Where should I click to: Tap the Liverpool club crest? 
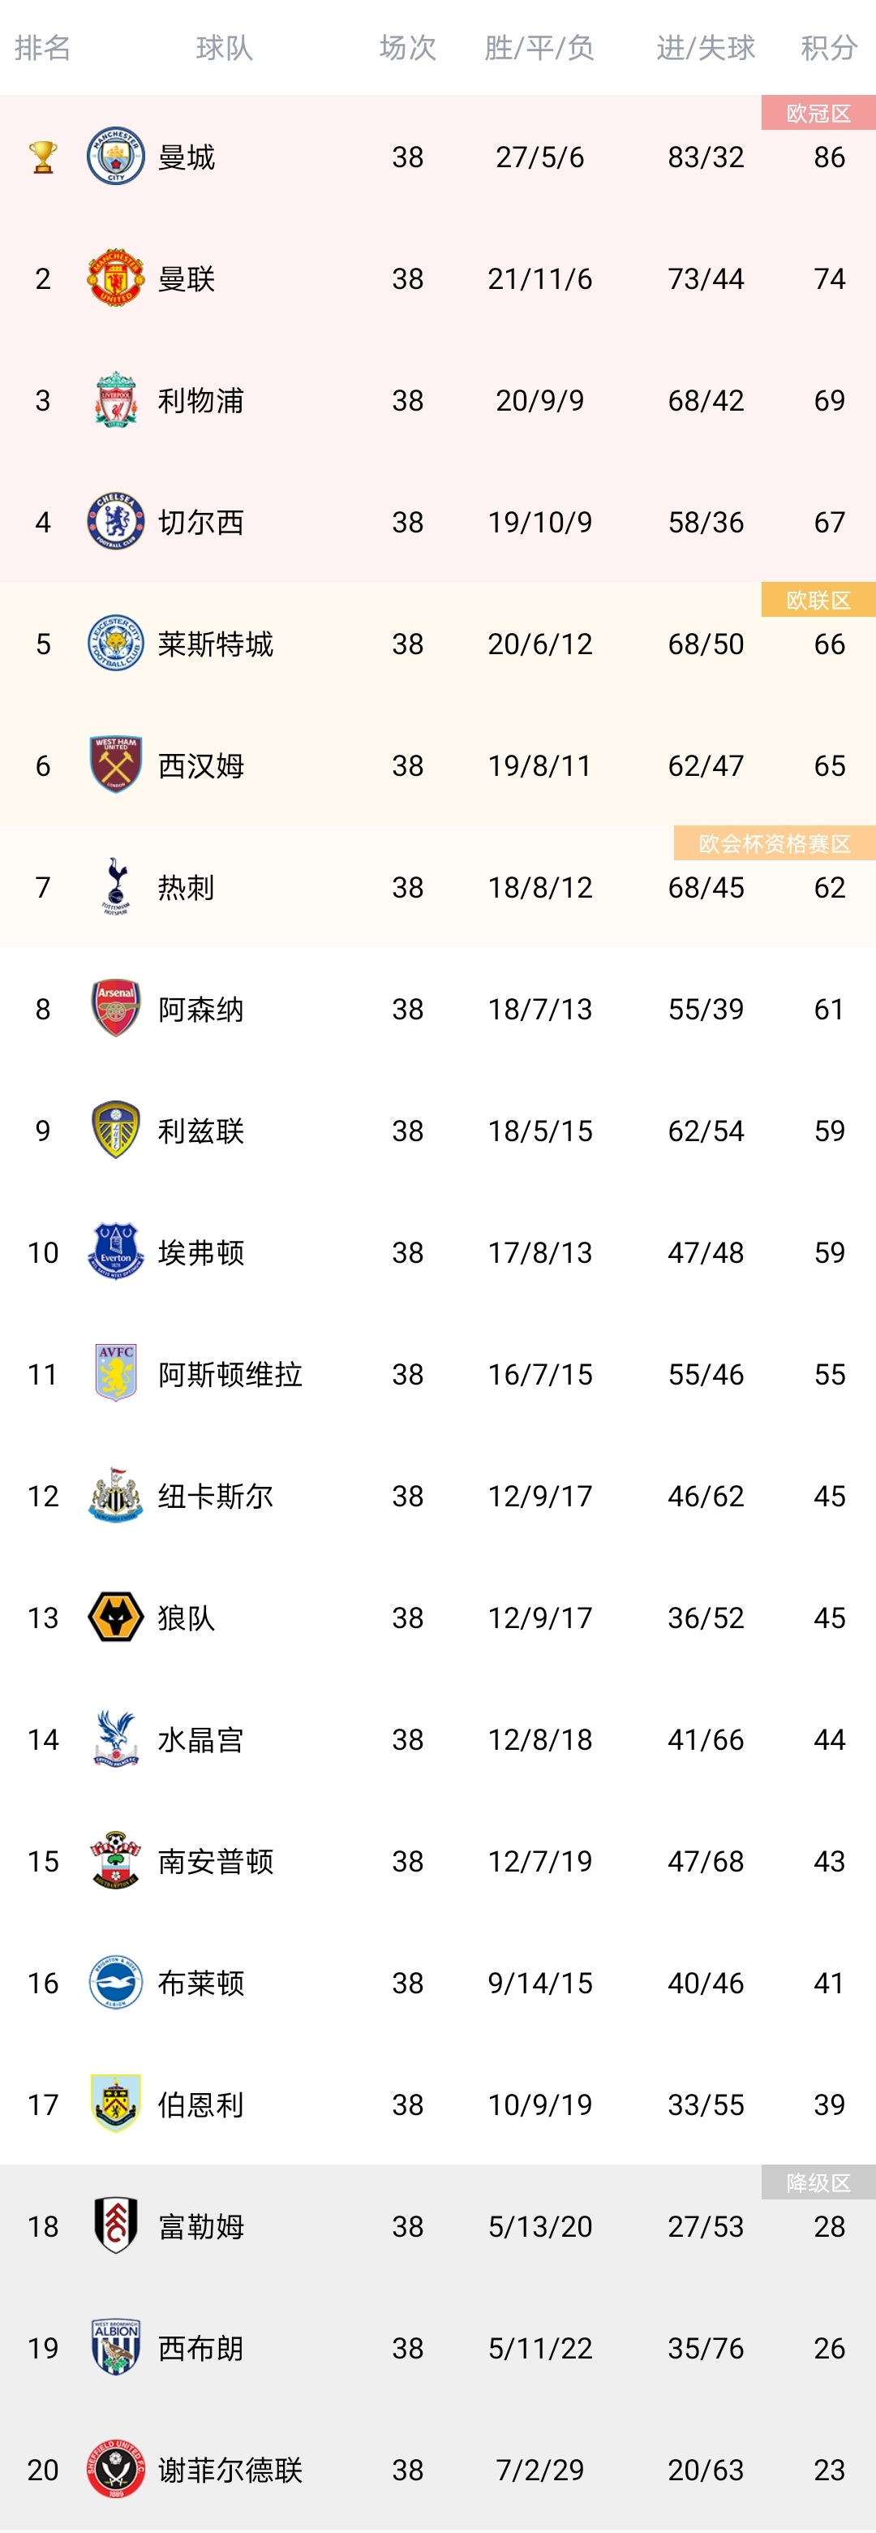pyautogui.click(x=116, y=400)
